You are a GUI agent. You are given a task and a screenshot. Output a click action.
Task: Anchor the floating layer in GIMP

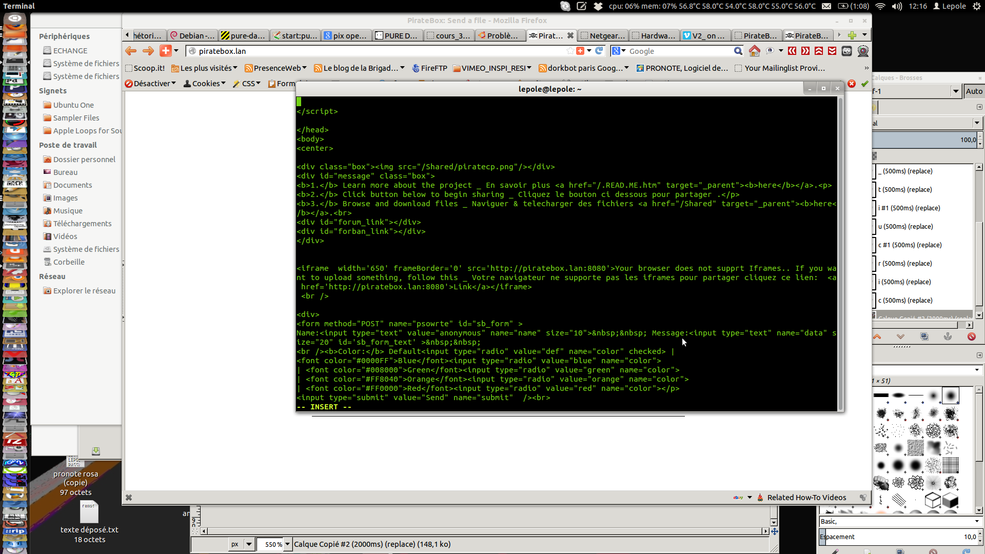(948, 337)
